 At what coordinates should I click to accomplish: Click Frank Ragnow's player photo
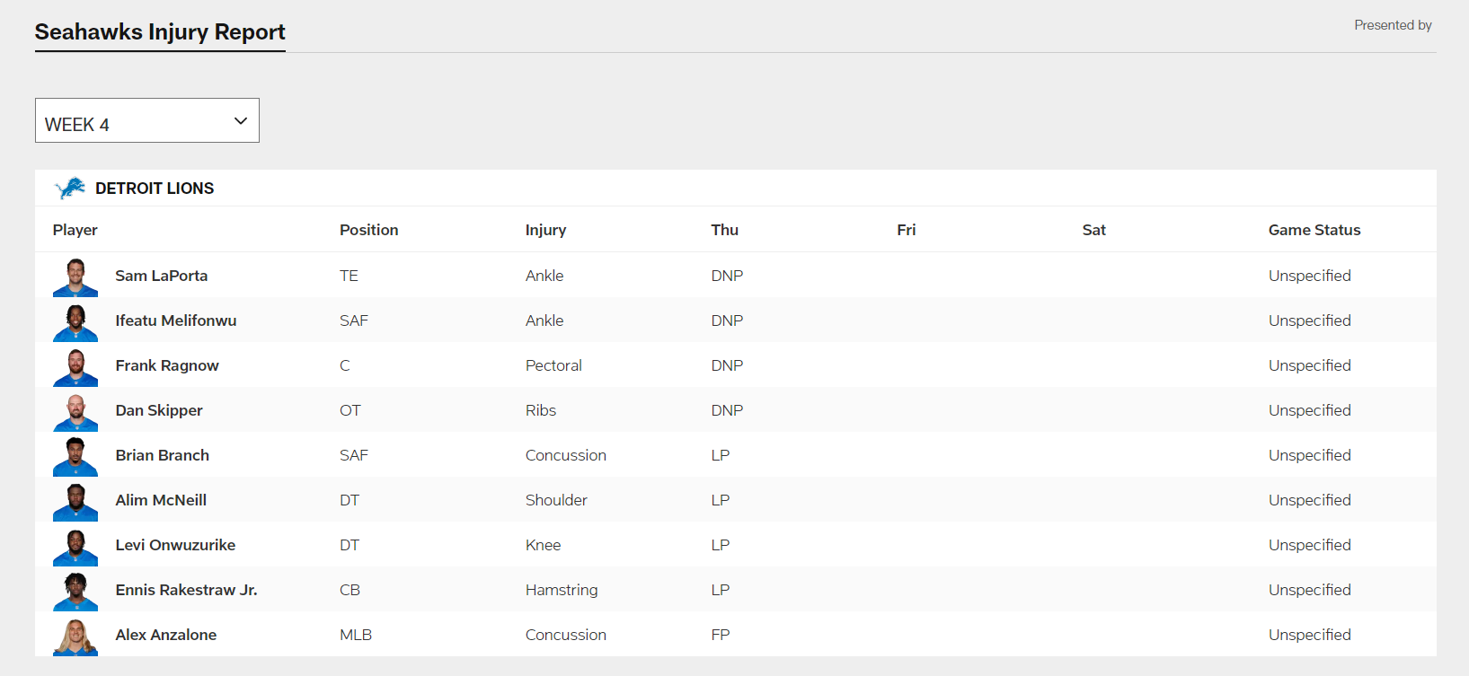[75, 366]
